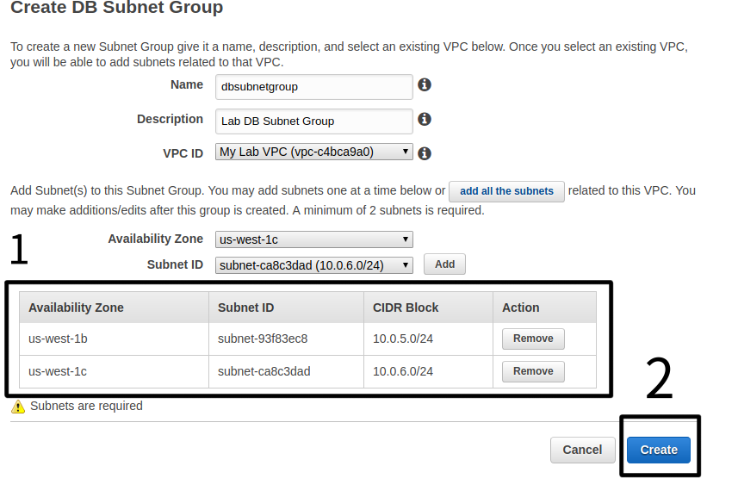Remove the us-west-1b subnet row

[x=533, y=339]
